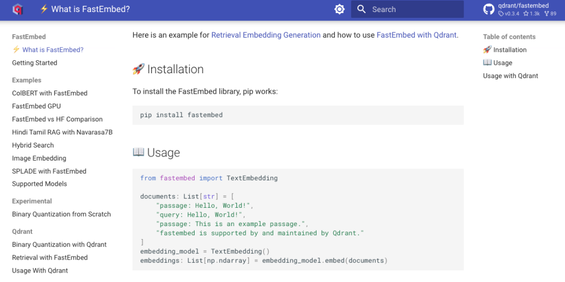Image resolution: width=565 pixels, height=282 pixels.
Task: Click the 'embedding_model = TextEmbedding()' line
Action: point(205,251)
